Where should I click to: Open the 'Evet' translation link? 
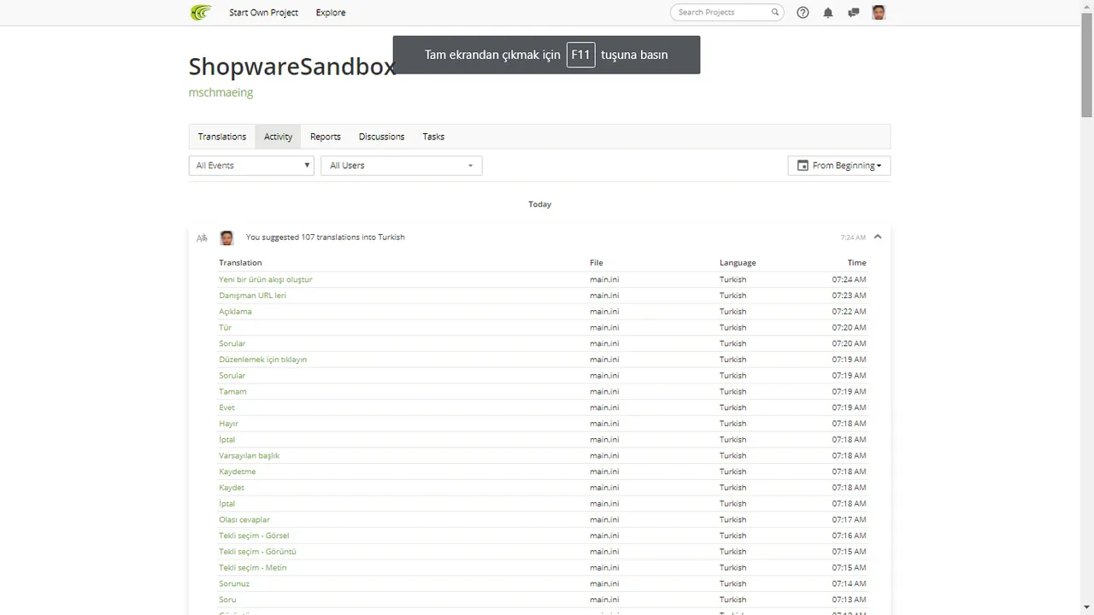(226, 407)
